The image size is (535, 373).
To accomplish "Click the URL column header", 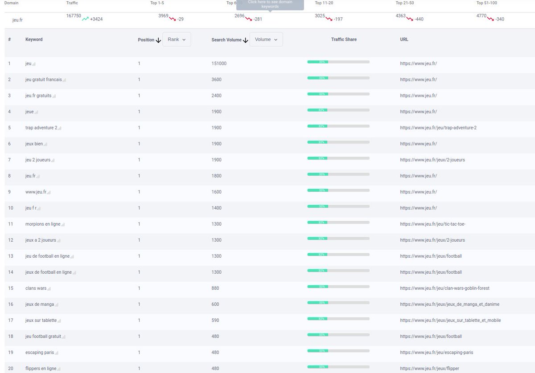I will pyautogui.click(x=404, y=39).
